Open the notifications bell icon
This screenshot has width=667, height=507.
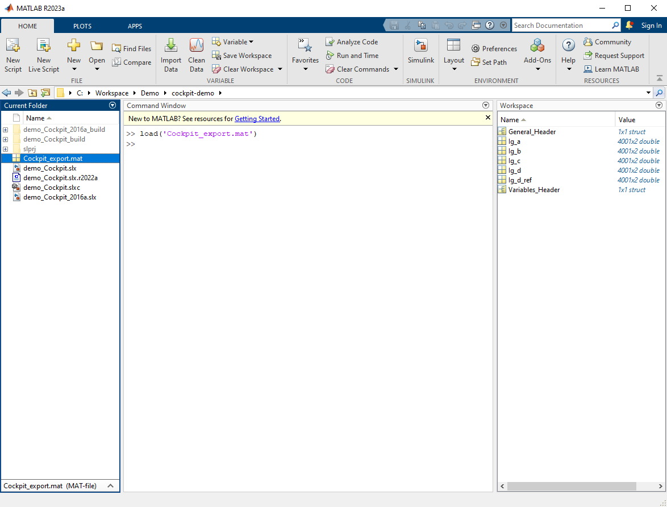tap(630, 26)
